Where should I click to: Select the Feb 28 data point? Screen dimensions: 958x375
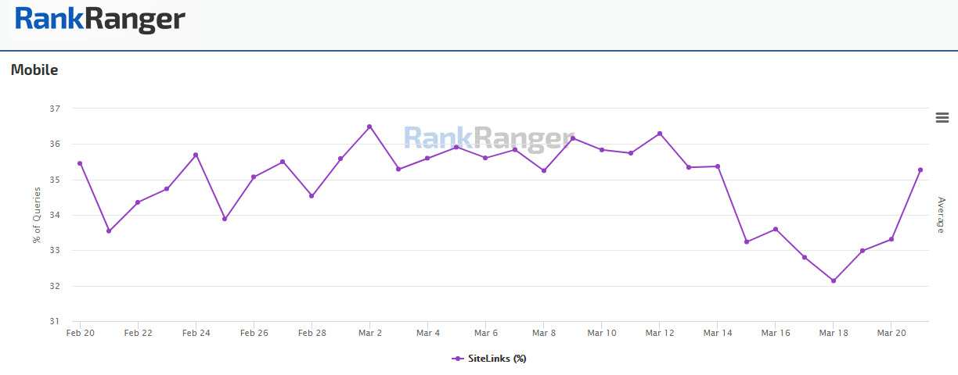[x=312, y=196]
